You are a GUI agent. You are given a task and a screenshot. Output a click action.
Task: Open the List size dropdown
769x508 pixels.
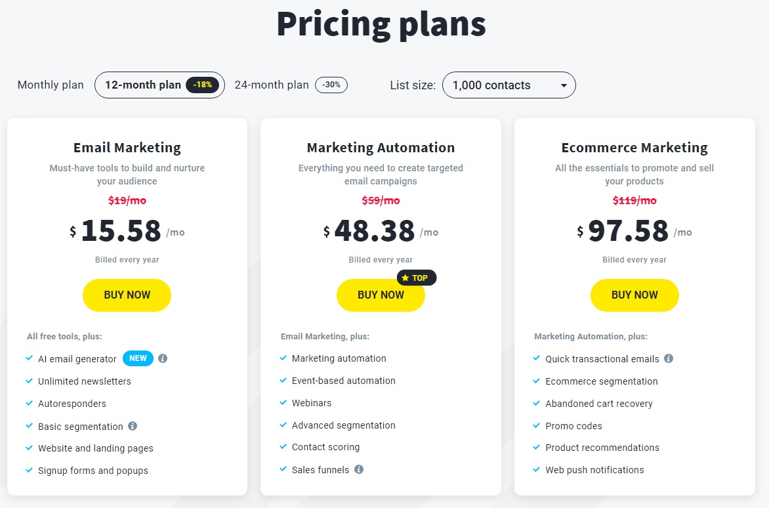tap(509, 85)
